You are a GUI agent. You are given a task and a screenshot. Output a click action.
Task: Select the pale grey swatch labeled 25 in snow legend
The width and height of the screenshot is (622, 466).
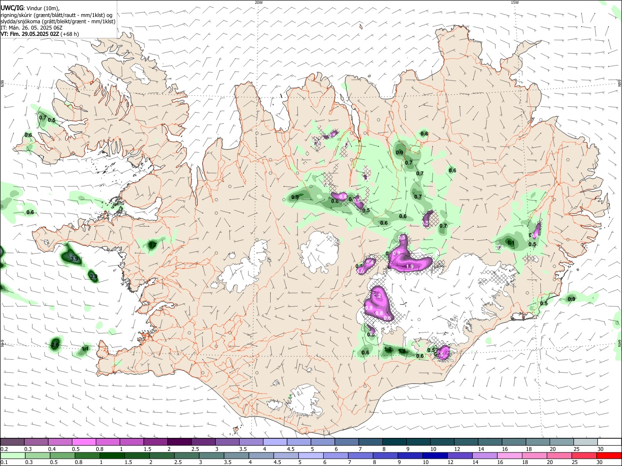(586, 442)
